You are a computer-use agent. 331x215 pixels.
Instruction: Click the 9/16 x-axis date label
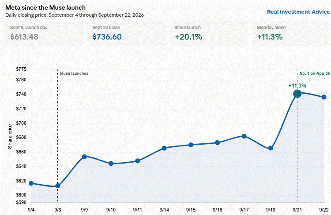[218, 210]
